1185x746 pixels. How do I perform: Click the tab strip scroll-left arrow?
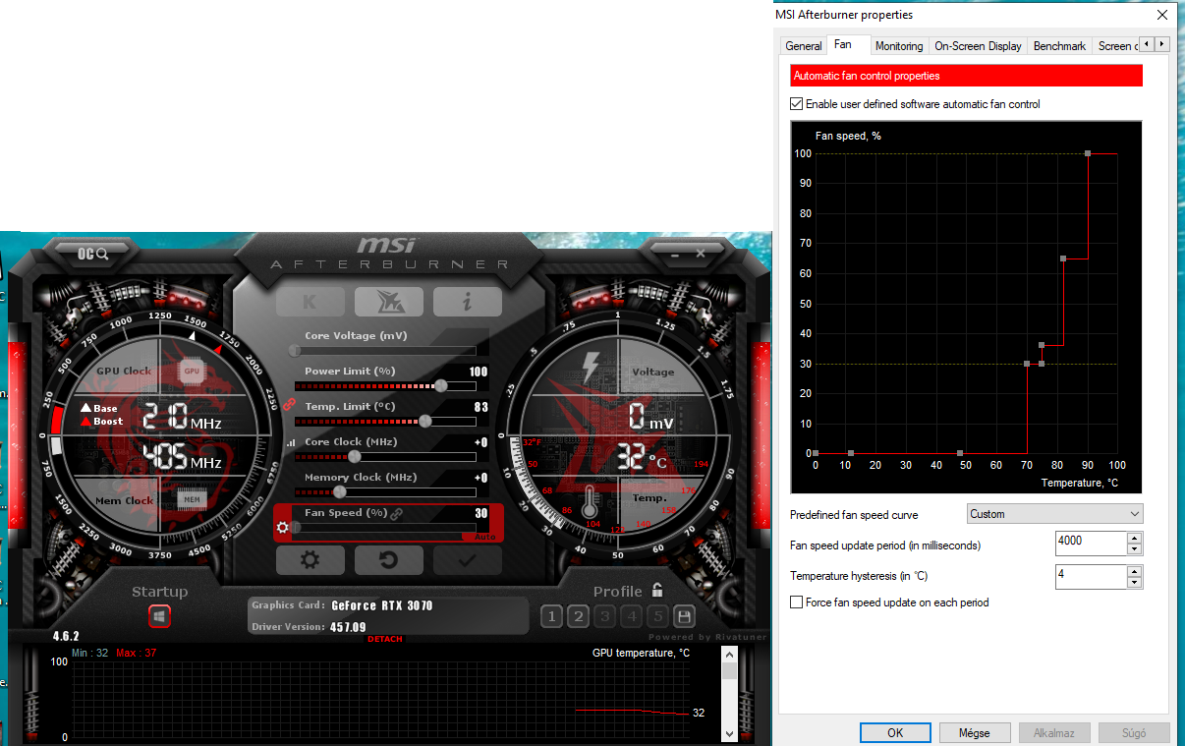click(x=1148, y=44)
